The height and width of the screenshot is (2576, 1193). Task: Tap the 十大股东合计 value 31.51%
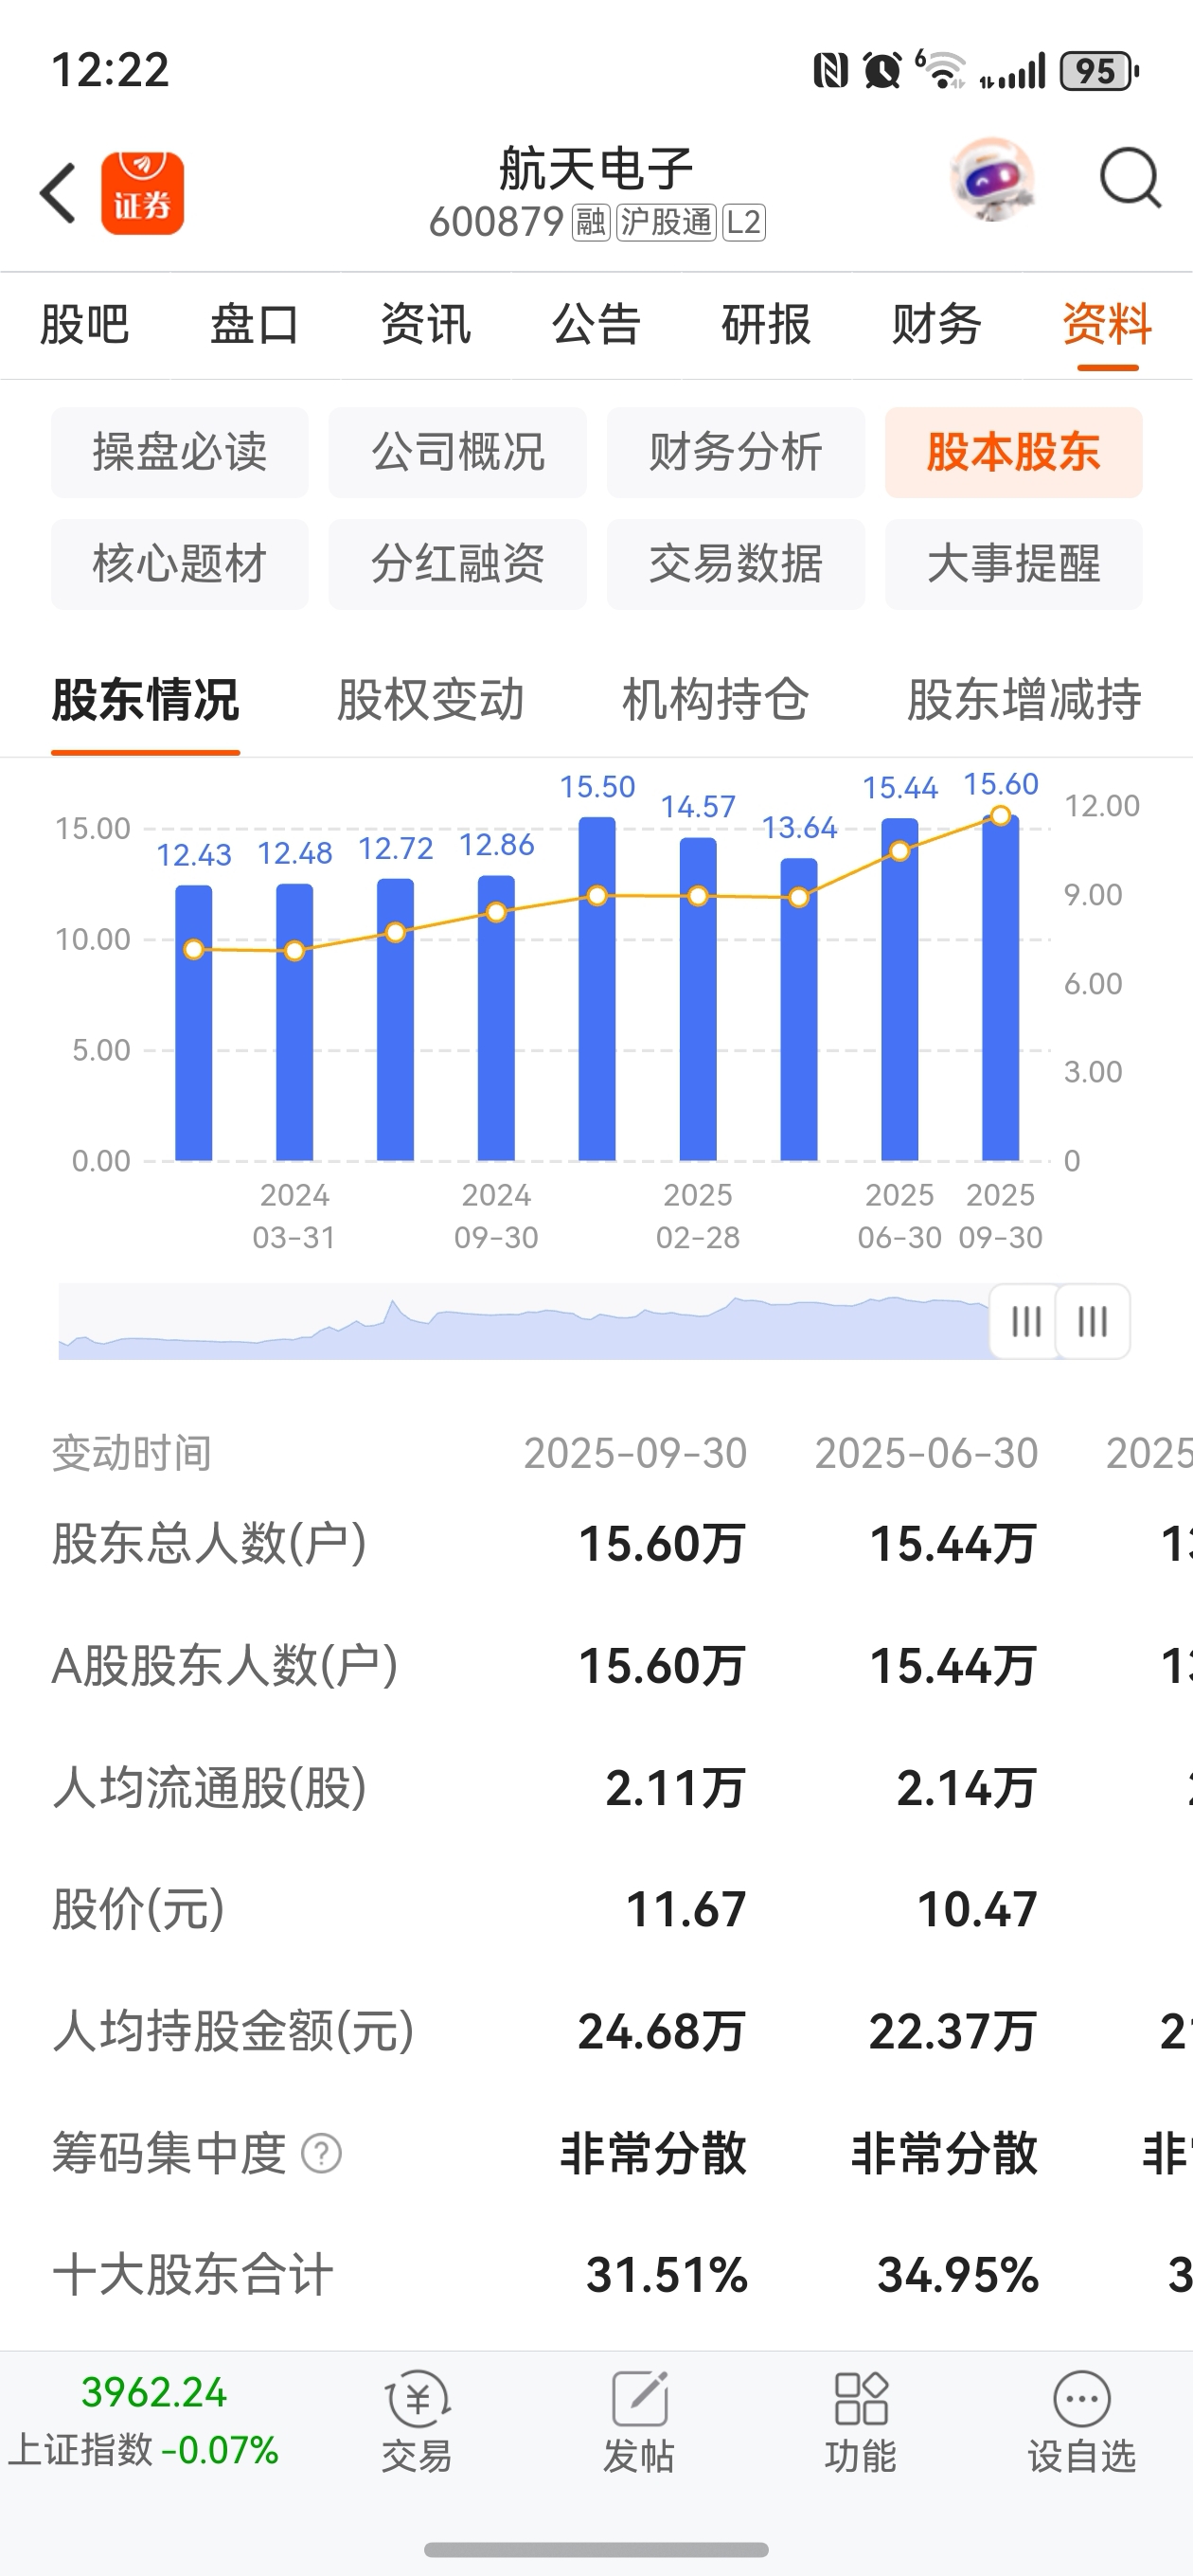[667, 2275]
